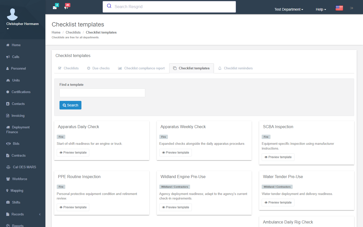Click the logout icon in the top bar
Image resolution: width=363 pixels, height=227 pixels.
tap(352, 8)
